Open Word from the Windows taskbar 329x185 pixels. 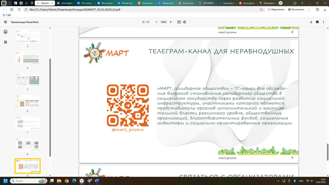[97, 181]
